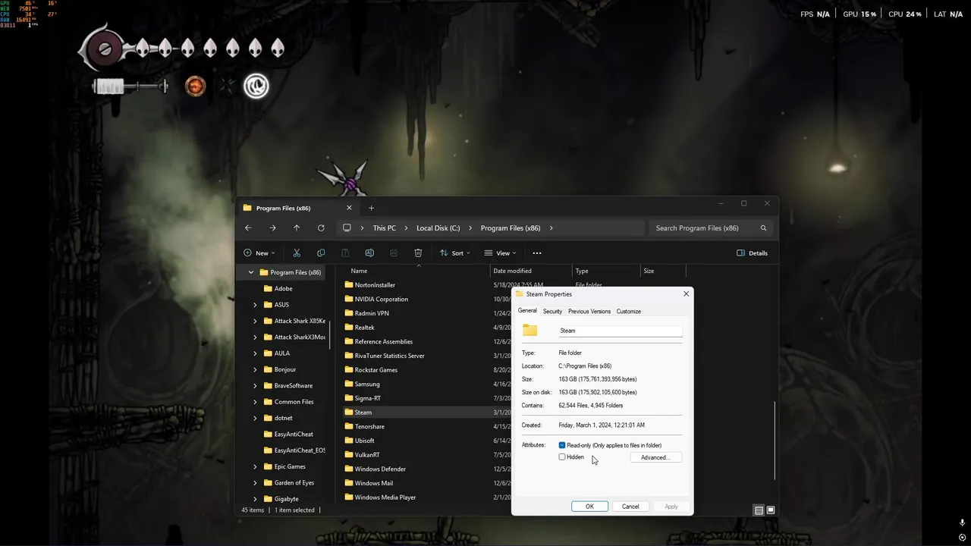This screenshot has height=546, width=971.
Task: Select the Rockstar Games folder
Action: pos(376,370)
